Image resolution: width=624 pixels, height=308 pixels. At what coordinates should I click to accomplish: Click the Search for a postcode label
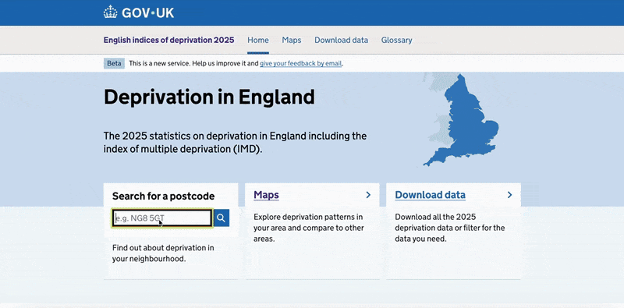163,196
